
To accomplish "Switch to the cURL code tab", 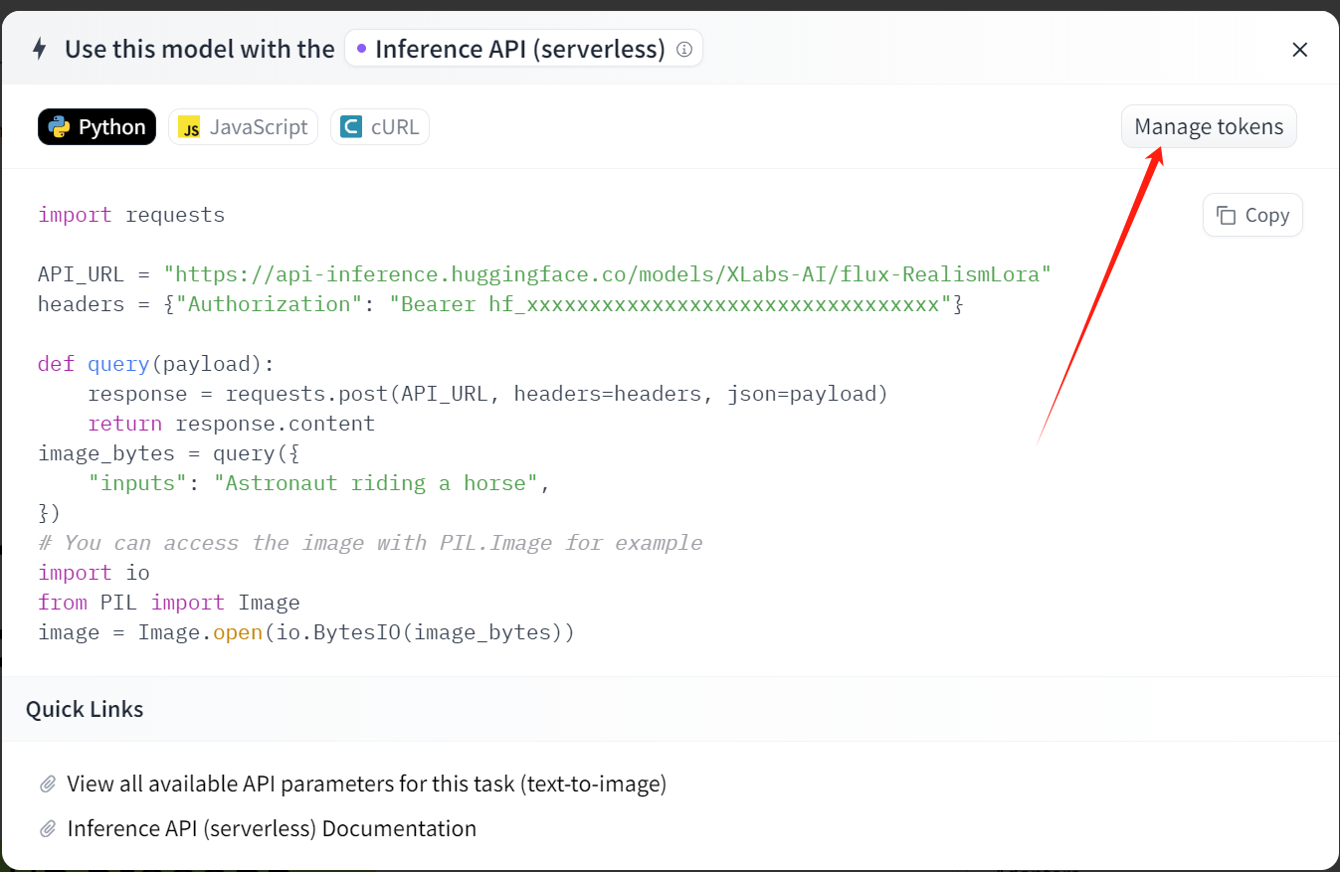I will click(x=380, y=127).
